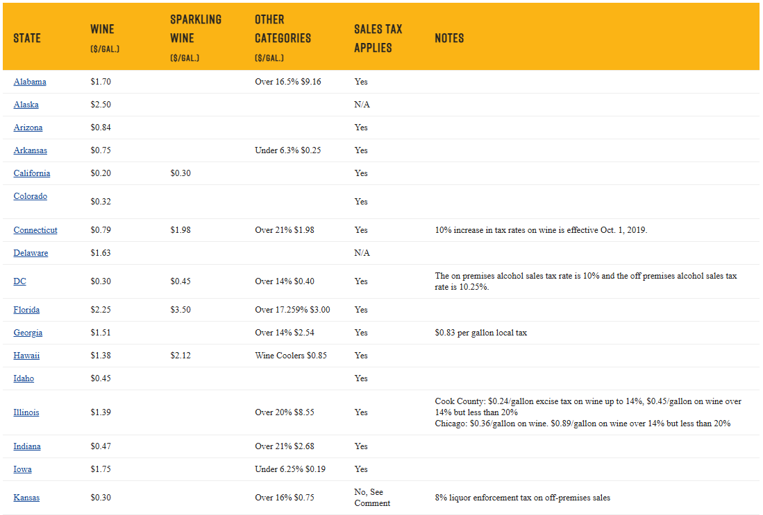
Task: Click the State column header
Action: pyautogui.click(x=27, y=38)
